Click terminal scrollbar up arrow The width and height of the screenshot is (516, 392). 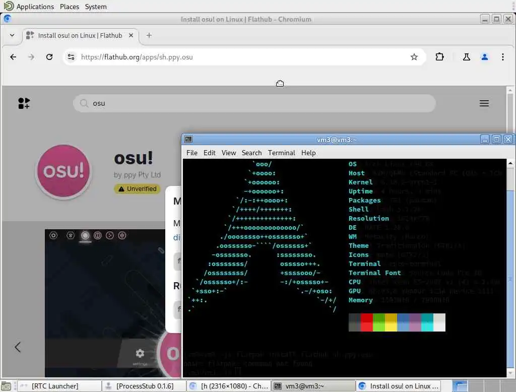click(510, 163)
